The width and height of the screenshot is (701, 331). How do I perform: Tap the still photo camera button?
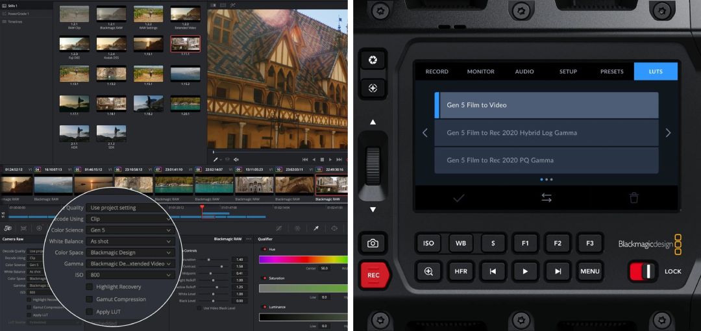coord(373,243)
